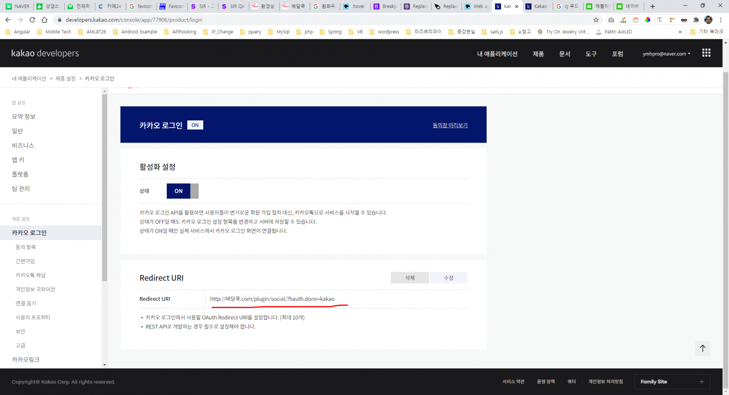Click the 수정 button for Redirect URI

point(448,278)
